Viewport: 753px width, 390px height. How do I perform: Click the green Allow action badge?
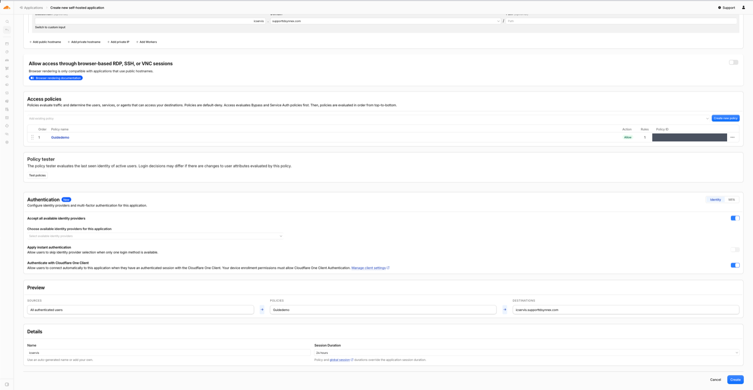tap(628, 138)
